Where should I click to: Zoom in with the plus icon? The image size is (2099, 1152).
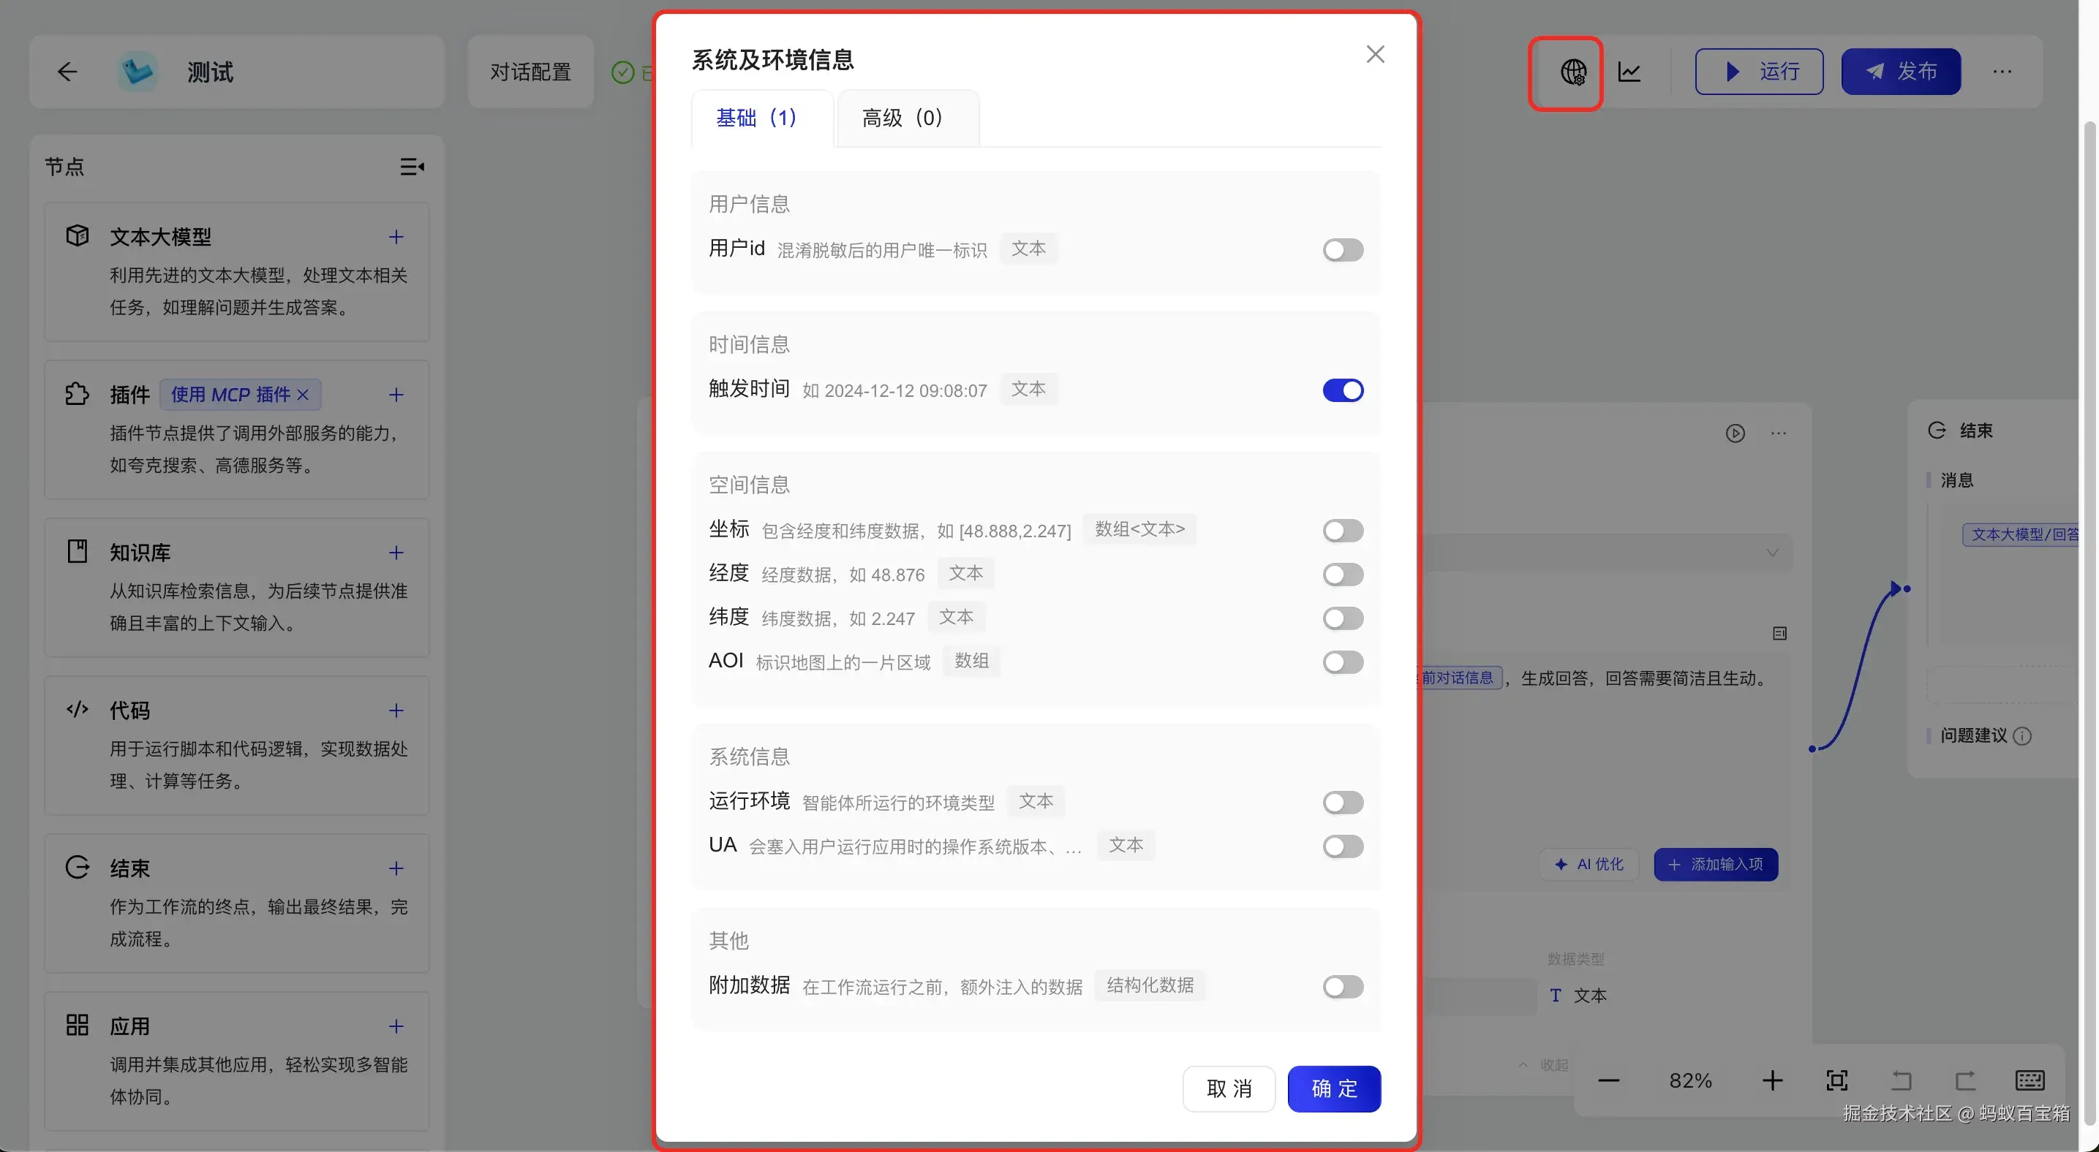point(1772,1080)
